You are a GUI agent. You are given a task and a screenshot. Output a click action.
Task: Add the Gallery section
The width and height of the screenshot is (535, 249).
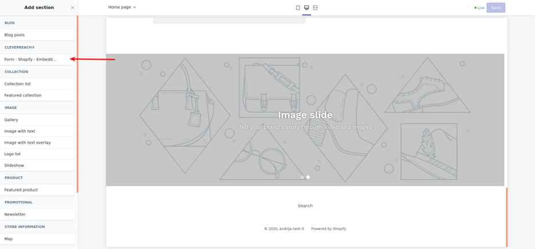[x=38, y=120]
